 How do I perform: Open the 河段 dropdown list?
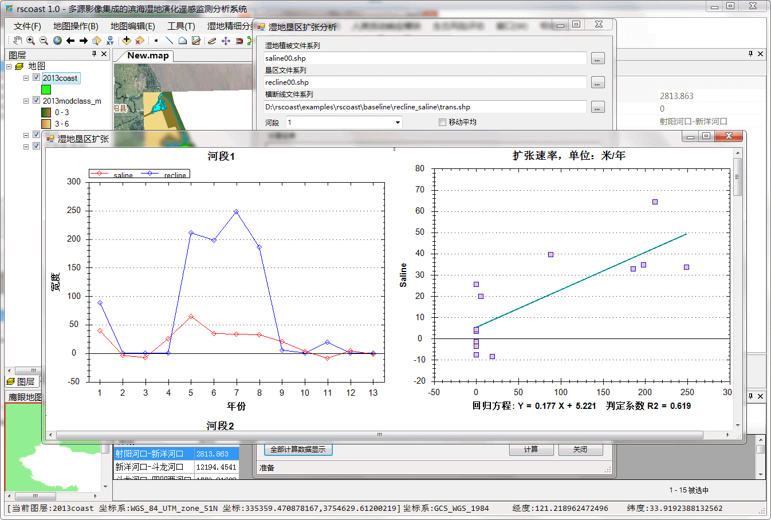398,123
